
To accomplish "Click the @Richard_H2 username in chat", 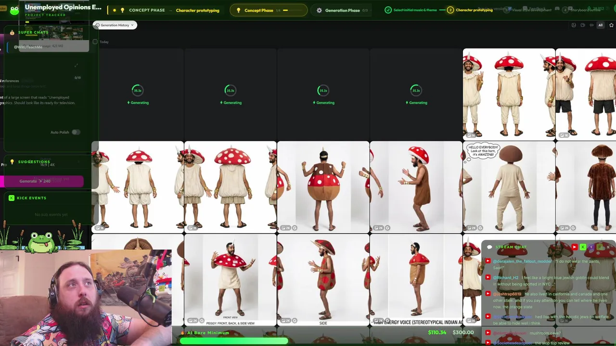I will point(505,278).
